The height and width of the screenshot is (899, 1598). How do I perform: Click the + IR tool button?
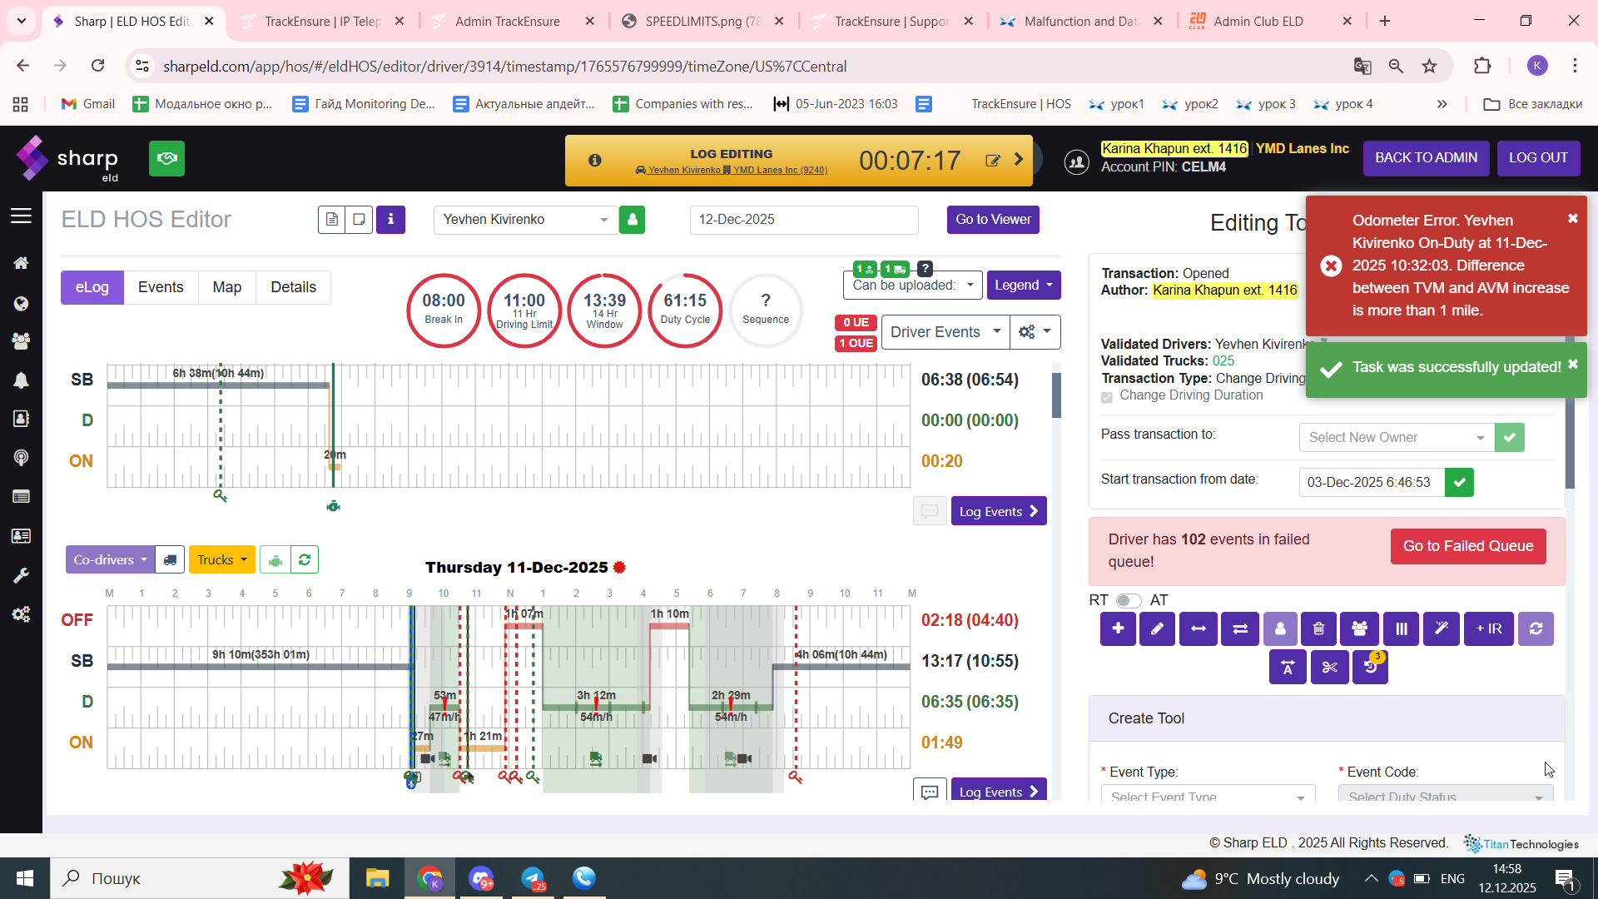click(x=1488, y=629)
